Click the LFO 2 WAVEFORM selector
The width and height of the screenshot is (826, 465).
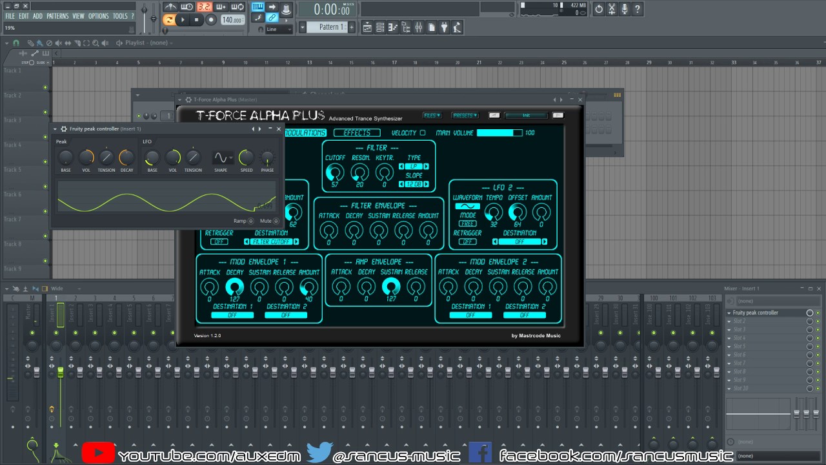click(x=467, y=206)
